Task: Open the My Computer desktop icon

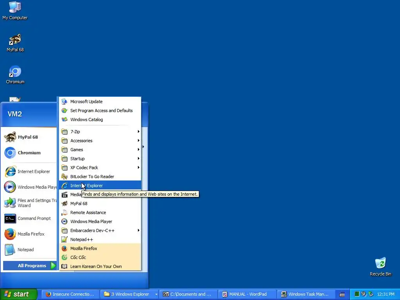Action: click(15, 11)
